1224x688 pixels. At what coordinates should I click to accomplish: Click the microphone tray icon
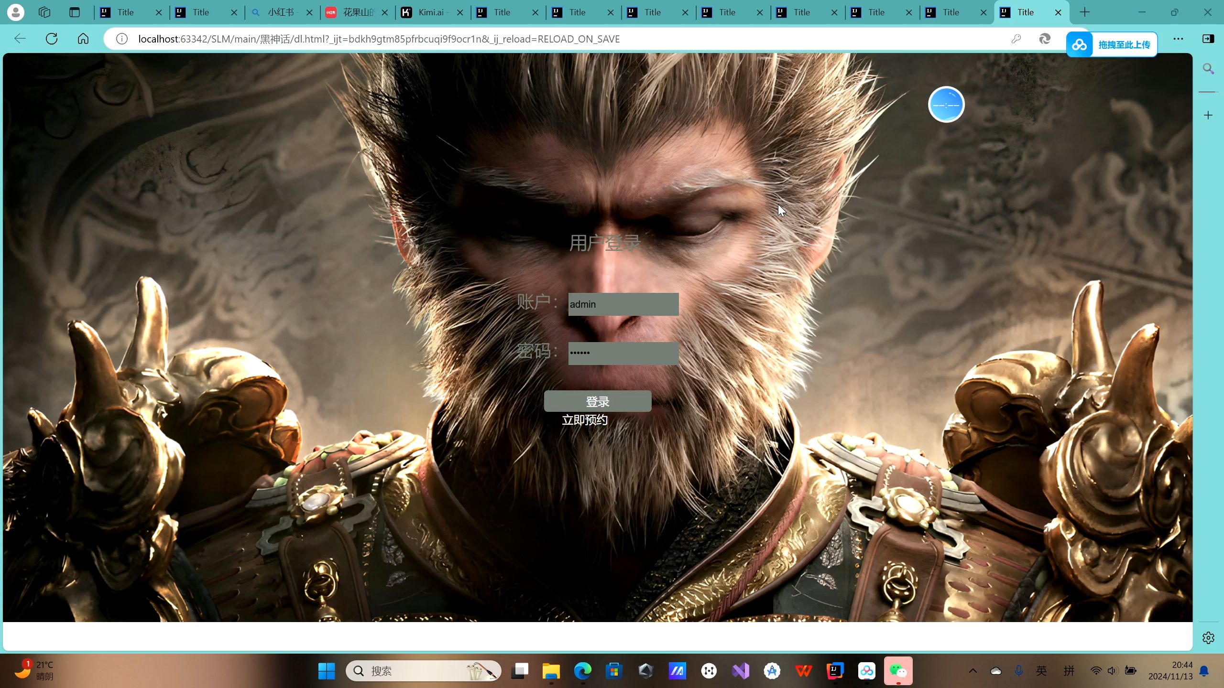tap(1019, 671)
